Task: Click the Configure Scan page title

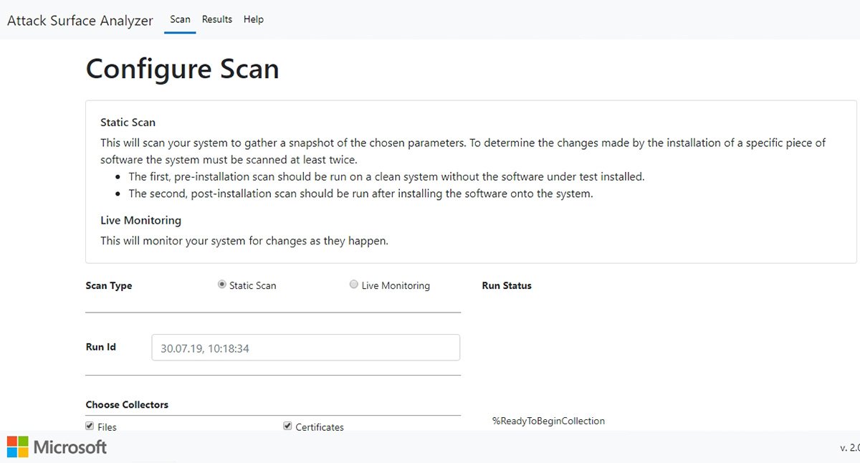Action: (x=182, y=69)
